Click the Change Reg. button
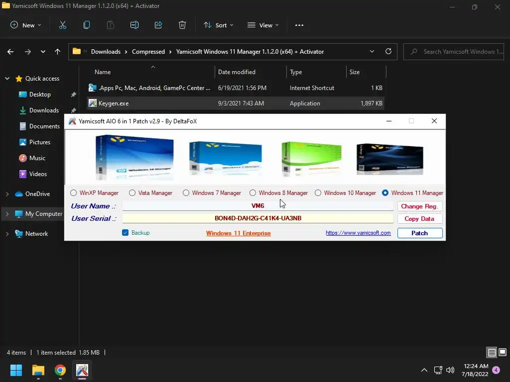The height and width of the screenshot is (382, 510). point(419,206)
